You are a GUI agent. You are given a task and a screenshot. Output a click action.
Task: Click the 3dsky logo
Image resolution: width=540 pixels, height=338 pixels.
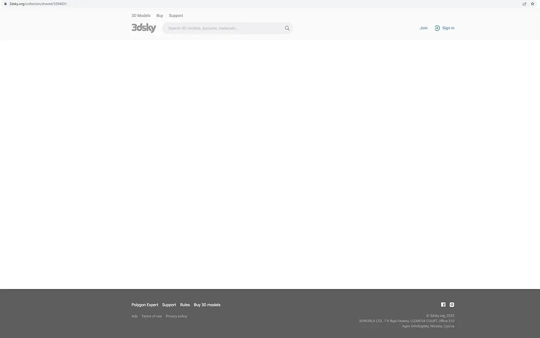click(144, 28)
